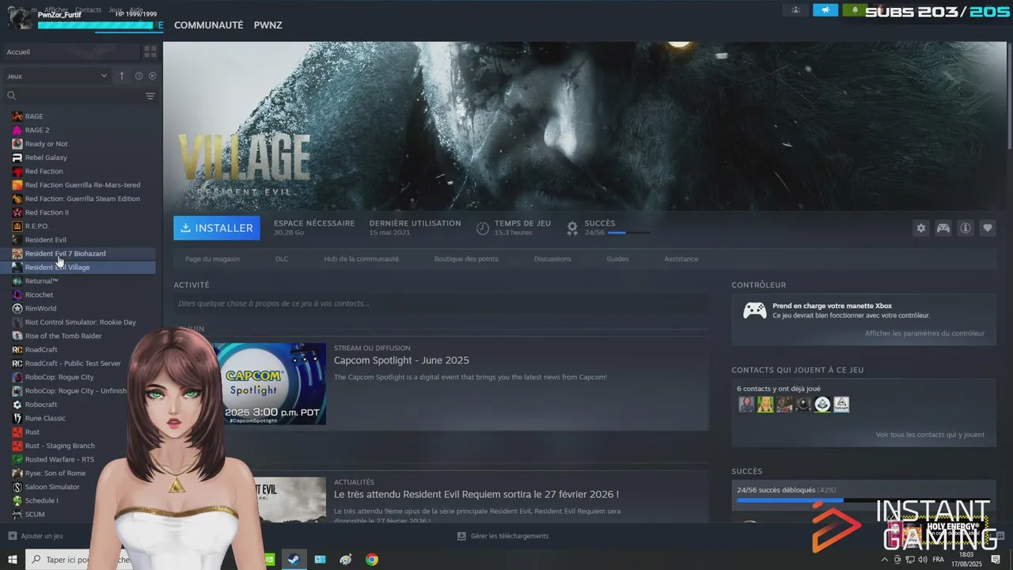Open the friends icon in top bar

point(796,9)
